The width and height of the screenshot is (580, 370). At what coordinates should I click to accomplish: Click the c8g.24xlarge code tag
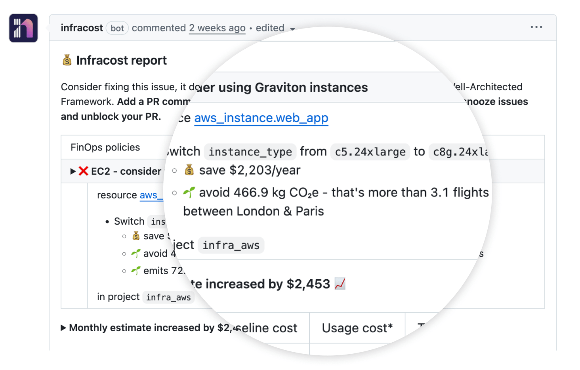(460, 151)
